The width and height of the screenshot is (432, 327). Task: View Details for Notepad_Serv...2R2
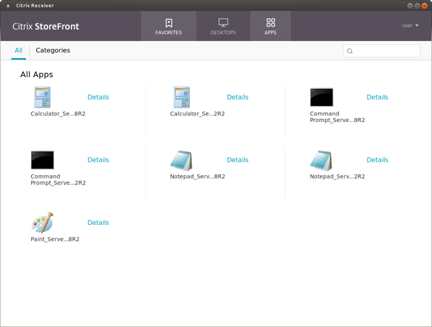[x=377, y=160]
